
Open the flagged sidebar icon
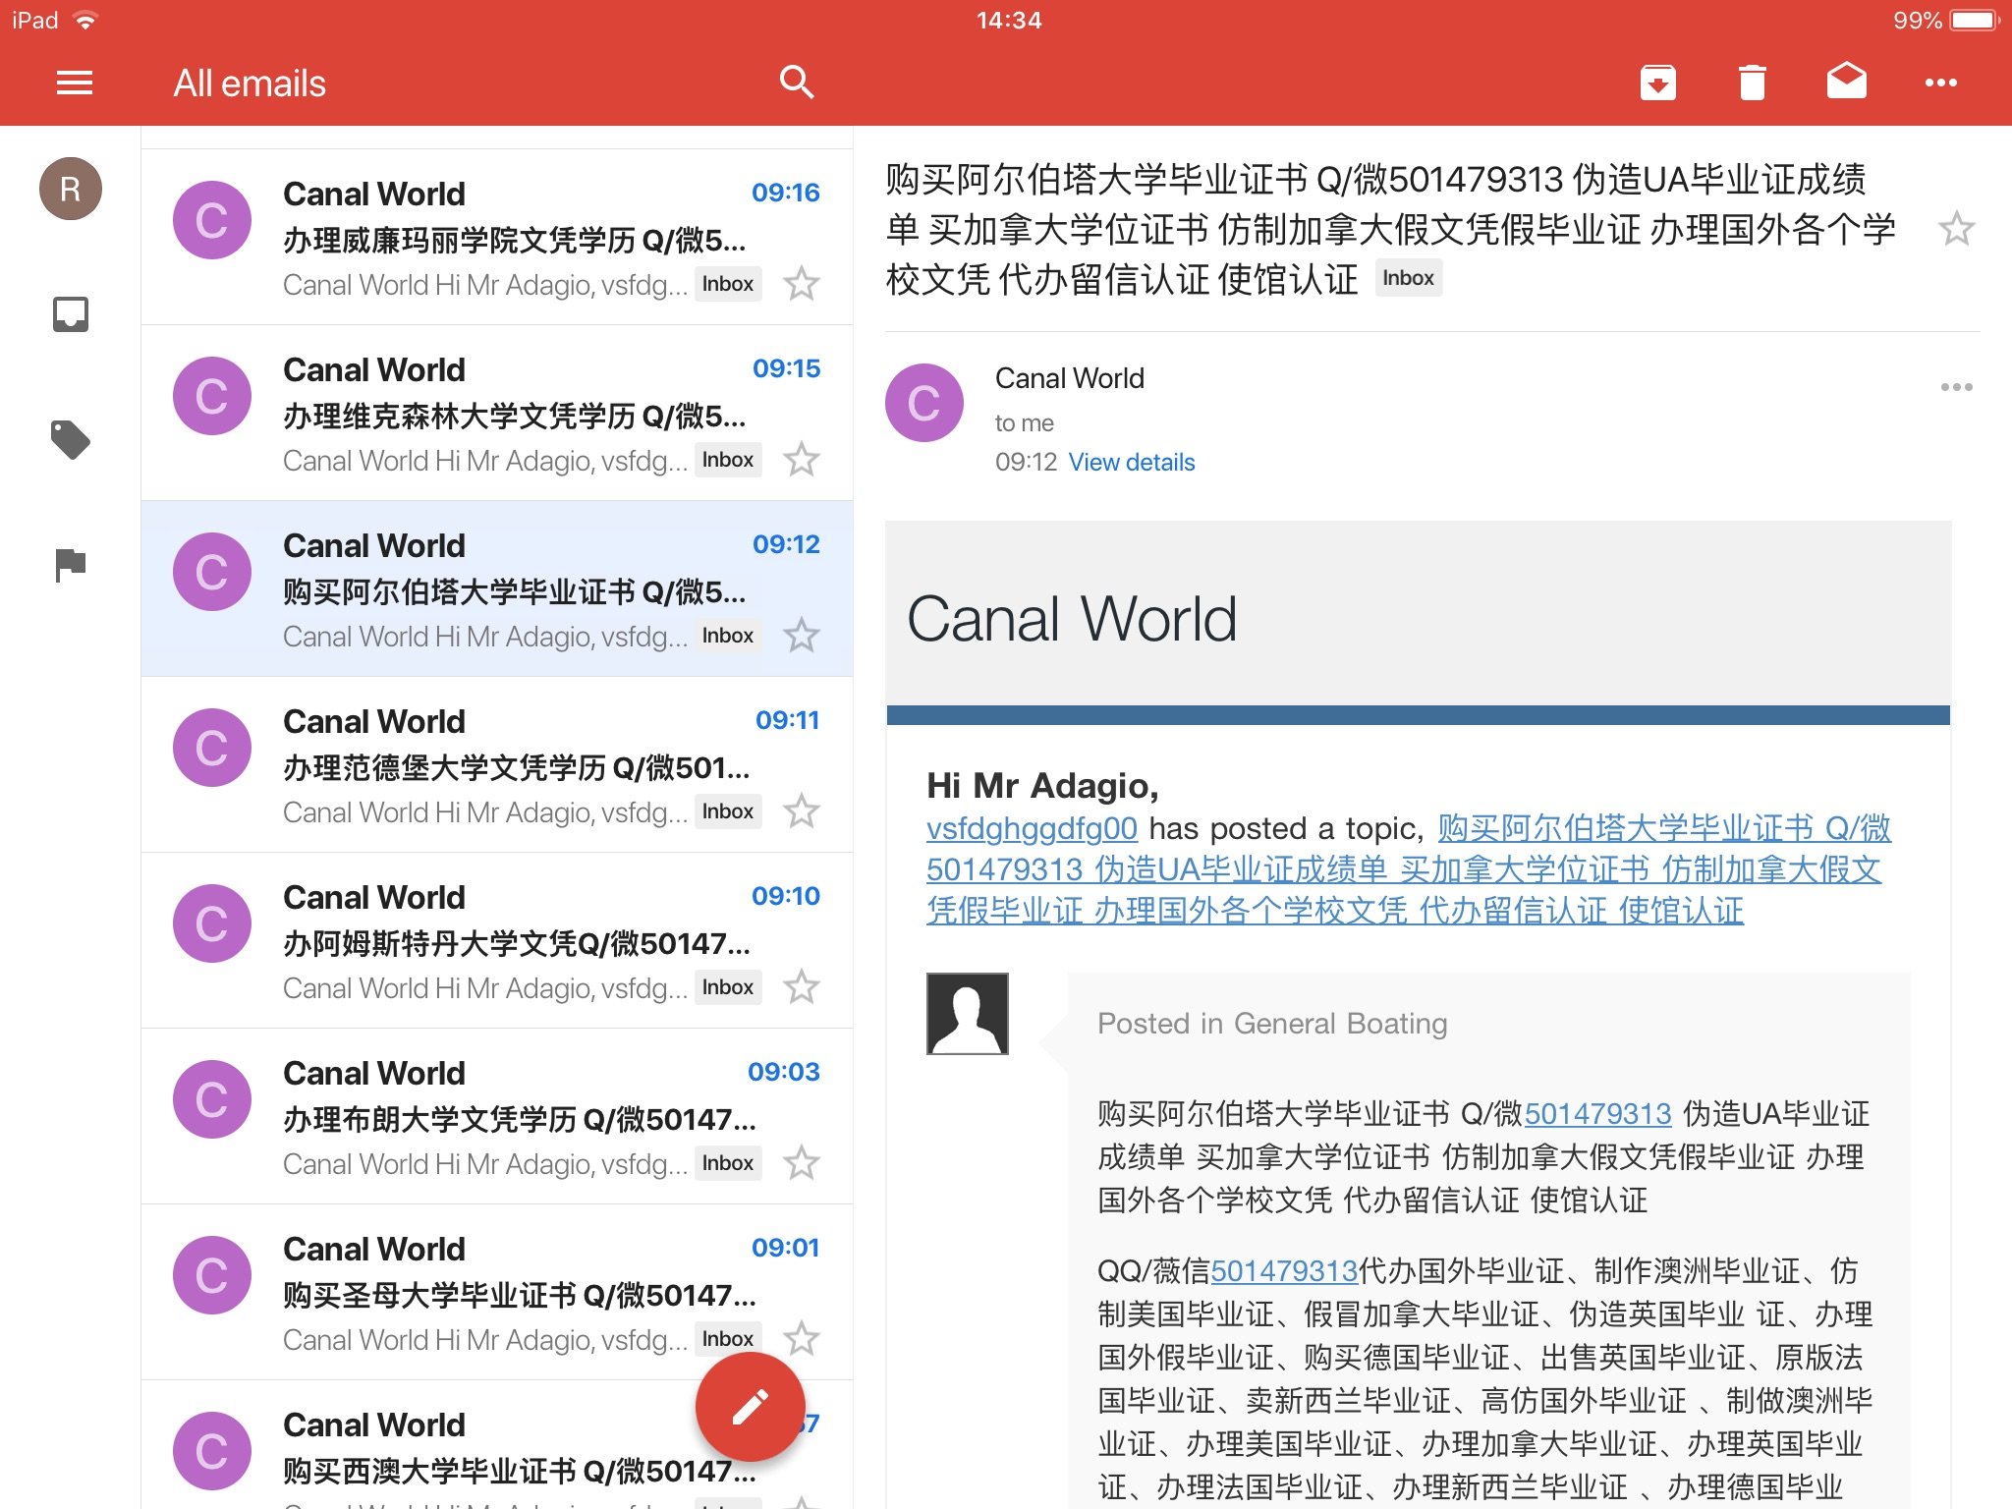[x=71, y=565]
